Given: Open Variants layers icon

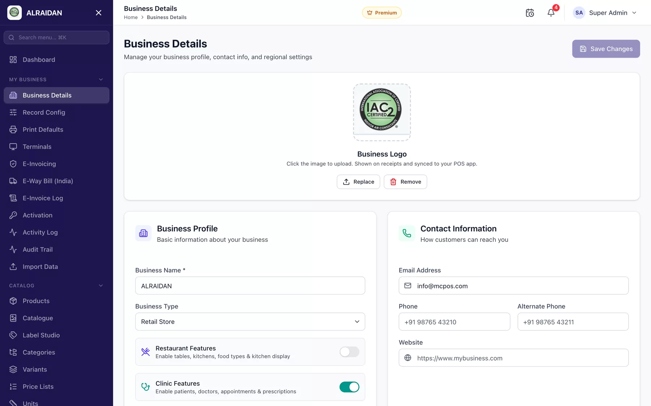Looking at the screenshot, I should (x=13, y=370).
